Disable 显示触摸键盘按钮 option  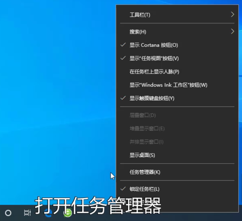[152, 98]
